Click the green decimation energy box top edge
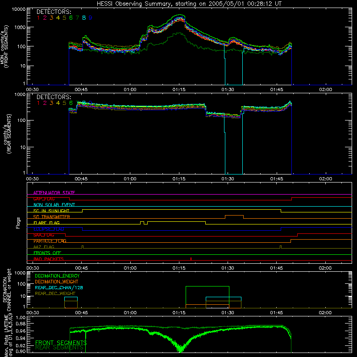Viewport: 357px width, 357px height. (x=208, y=286)
